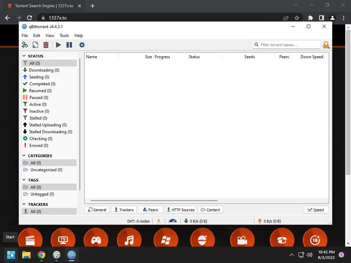Open the Tools menu
Screen dimensions: 351x263
[x=64, y=36]
